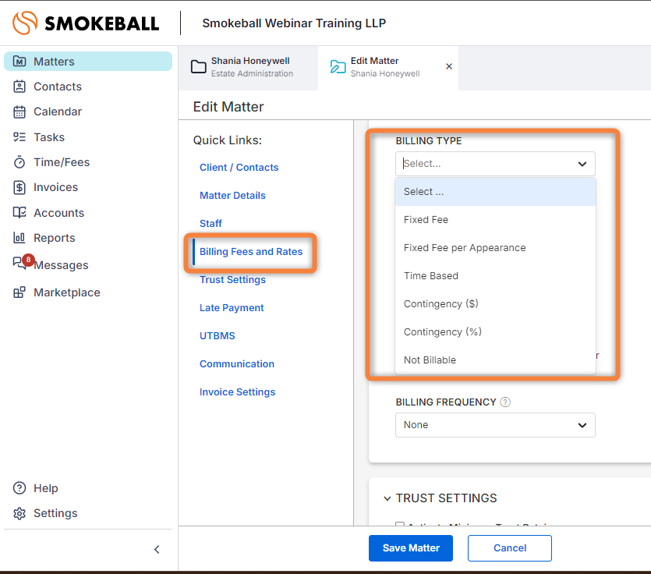Go to Marketplace in the sidebar

(67, 292)
